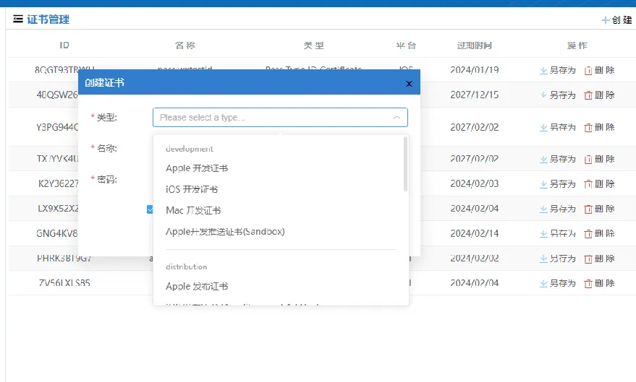636x382 pixels.
Task: Click the 过期时间 column header
Action: (x=474, y=45)
